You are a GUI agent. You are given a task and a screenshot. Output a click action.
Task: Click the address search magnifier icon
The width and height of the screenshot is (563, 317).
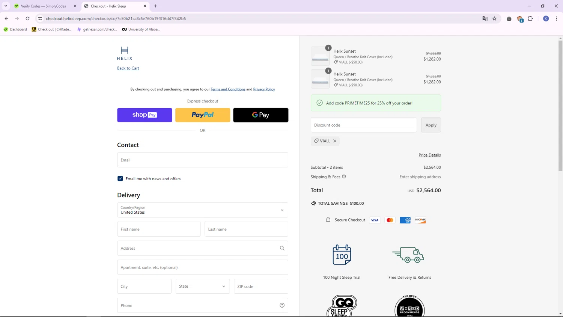click(282, 248)
